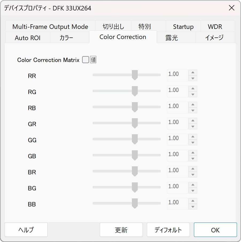The width and height of the screenshot is (241, 242).
Task: Enable the Color Correction Matrix checkbox
Action: pos(86,60)
